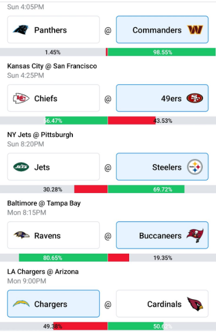
Task: Open the Kansas City @ San Francisco matchup title
Action: (52, 66)
